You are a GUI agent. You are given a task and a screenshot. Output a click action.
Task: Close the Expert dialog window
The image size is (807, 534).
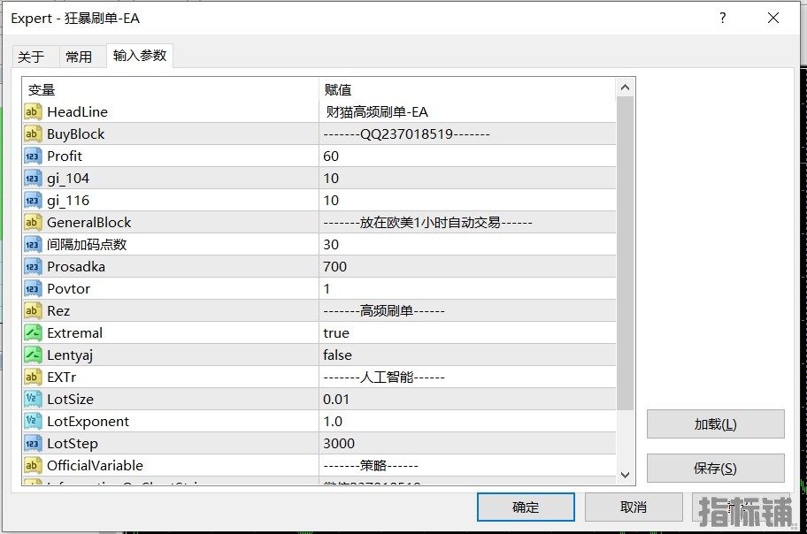pyautogui.click(x=773, y=18)
